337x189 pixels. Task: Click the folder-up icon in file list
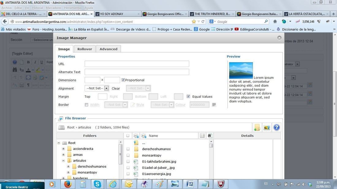click(136, 143)
